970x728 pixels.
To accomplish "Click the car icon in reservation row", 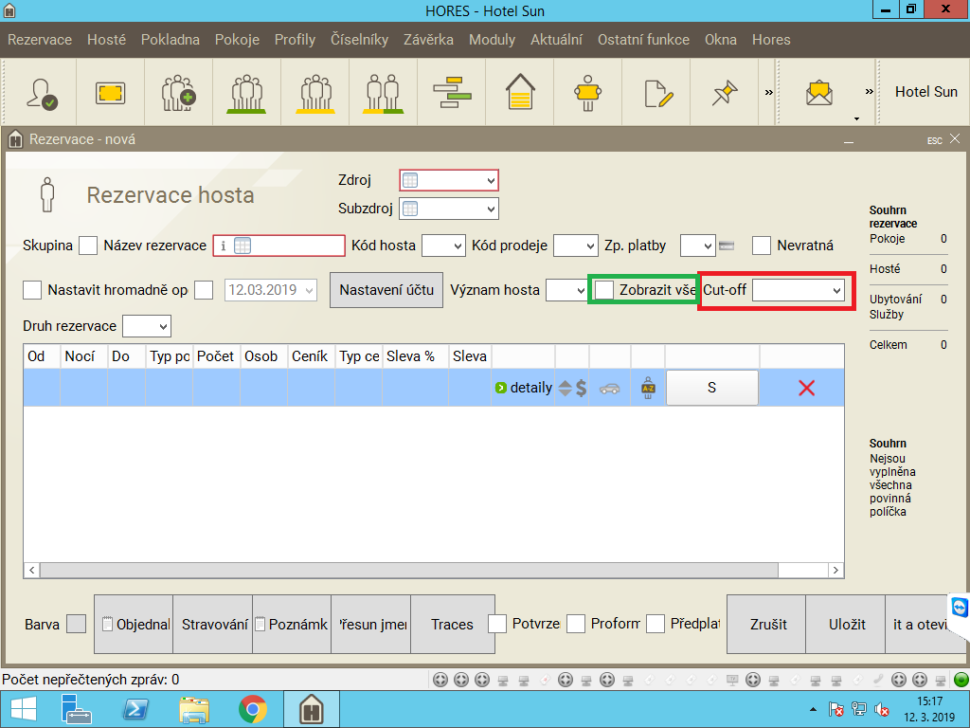I will click(610, 388).
